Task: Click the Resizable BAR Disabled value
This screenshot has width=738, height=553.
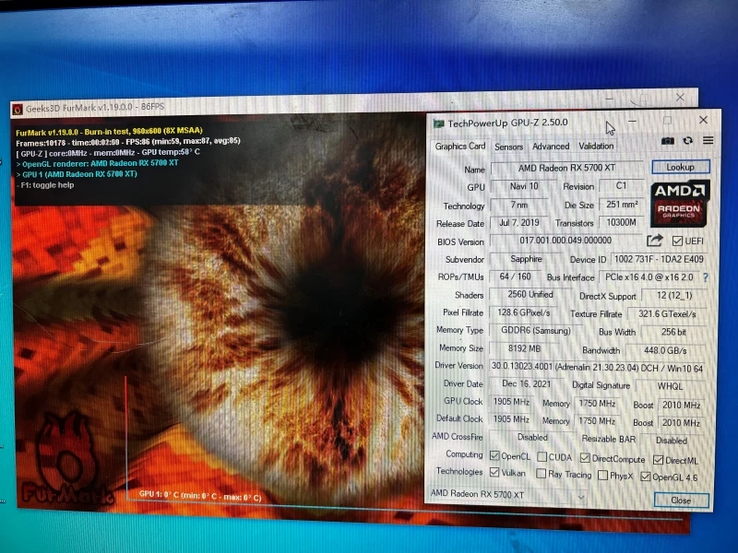Action: tap(672, 441)
